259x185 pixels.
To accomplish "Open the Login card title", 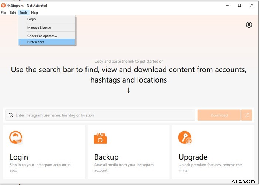I will [19, 157].
